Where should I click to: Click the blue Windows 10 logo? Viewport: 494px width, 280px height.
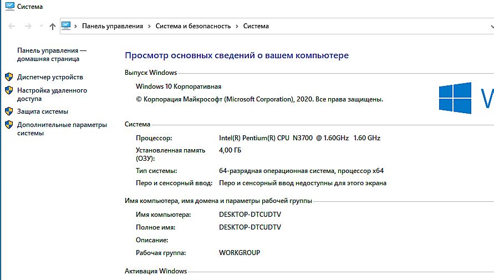[455, 98]
